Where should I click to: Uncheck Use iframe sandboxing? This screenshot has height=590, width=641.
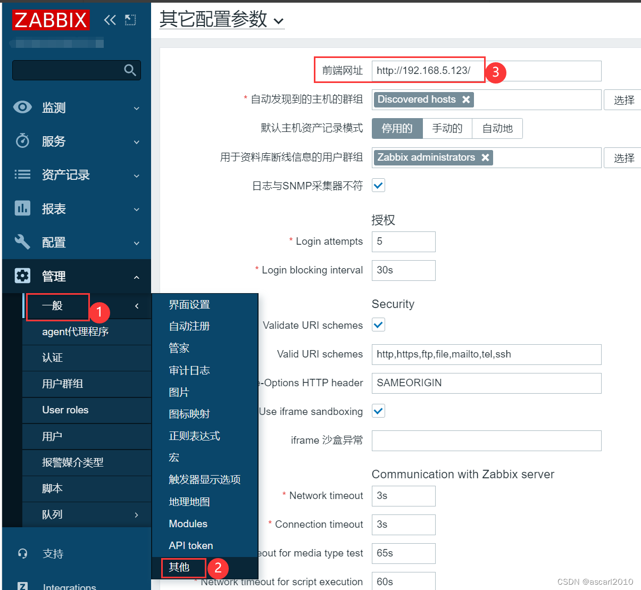(x=378, y=411)
